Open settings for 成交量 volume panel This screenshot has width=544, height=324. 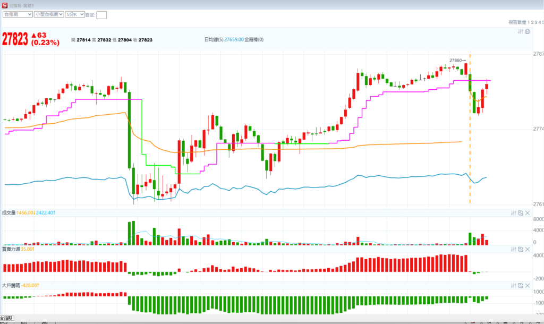pos(514,213)
